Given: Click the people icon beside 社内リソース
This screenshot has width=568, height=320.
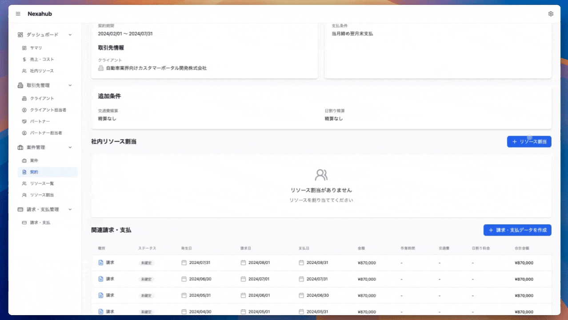Looking at the screenshot, I should pos(24,71).
